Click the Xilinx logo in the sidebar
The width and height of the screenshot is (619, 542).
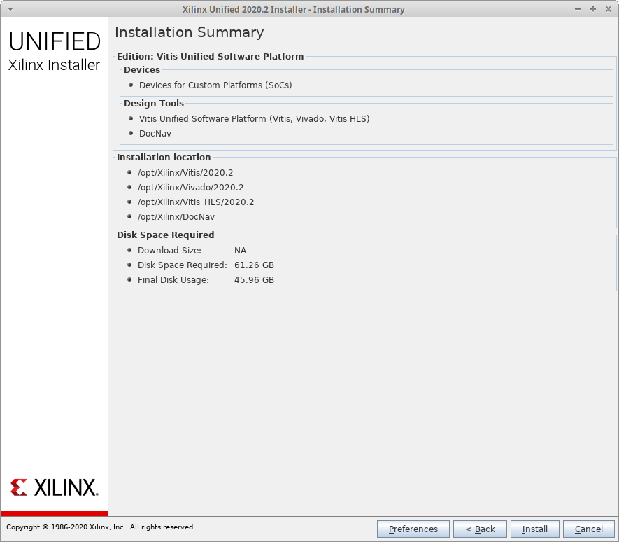click(x=55, y=487)
